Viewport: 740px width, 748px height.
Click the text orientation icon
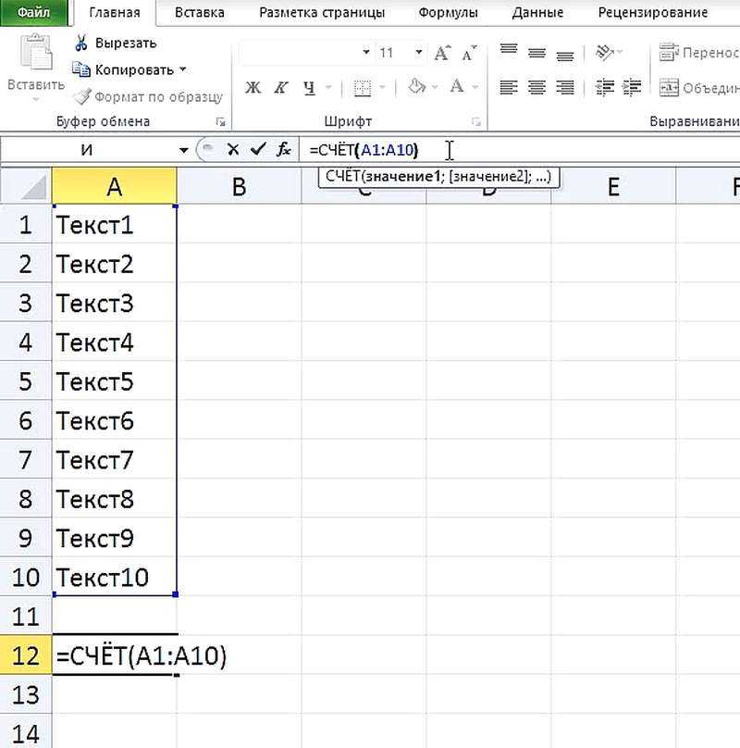605,52
